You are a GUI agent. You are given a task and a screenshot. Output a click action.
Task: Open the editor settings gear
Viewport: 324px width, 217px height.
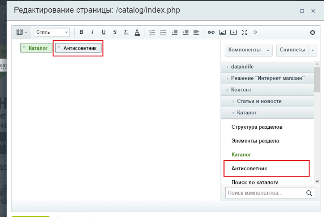coord(312,32)
